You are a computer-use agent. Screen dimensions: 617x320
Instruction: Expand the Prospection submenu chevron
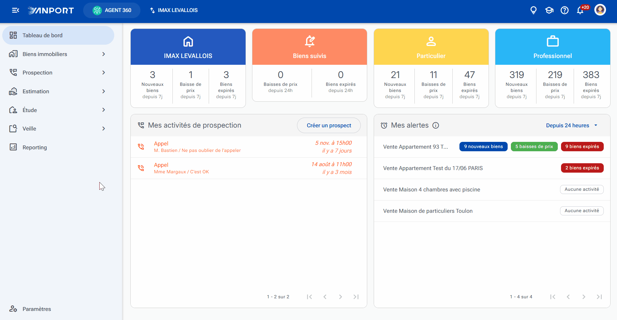[x=104, y=73]
